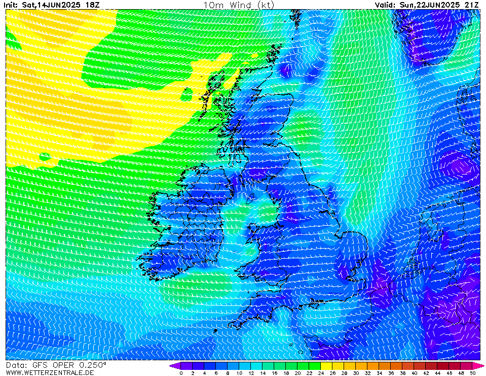Open the WWW.WETTERZENTRALE.DE website link
The image size is (486, 376).
pos(50,372)
